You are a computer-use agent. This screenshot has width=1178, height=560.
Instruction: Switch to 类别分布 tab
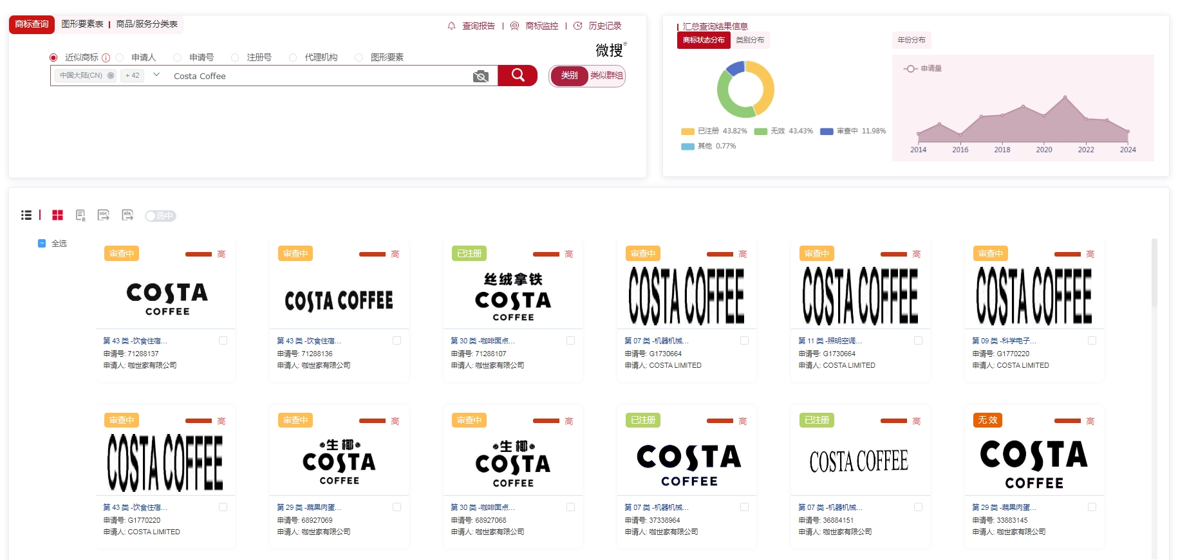point(750,40)
